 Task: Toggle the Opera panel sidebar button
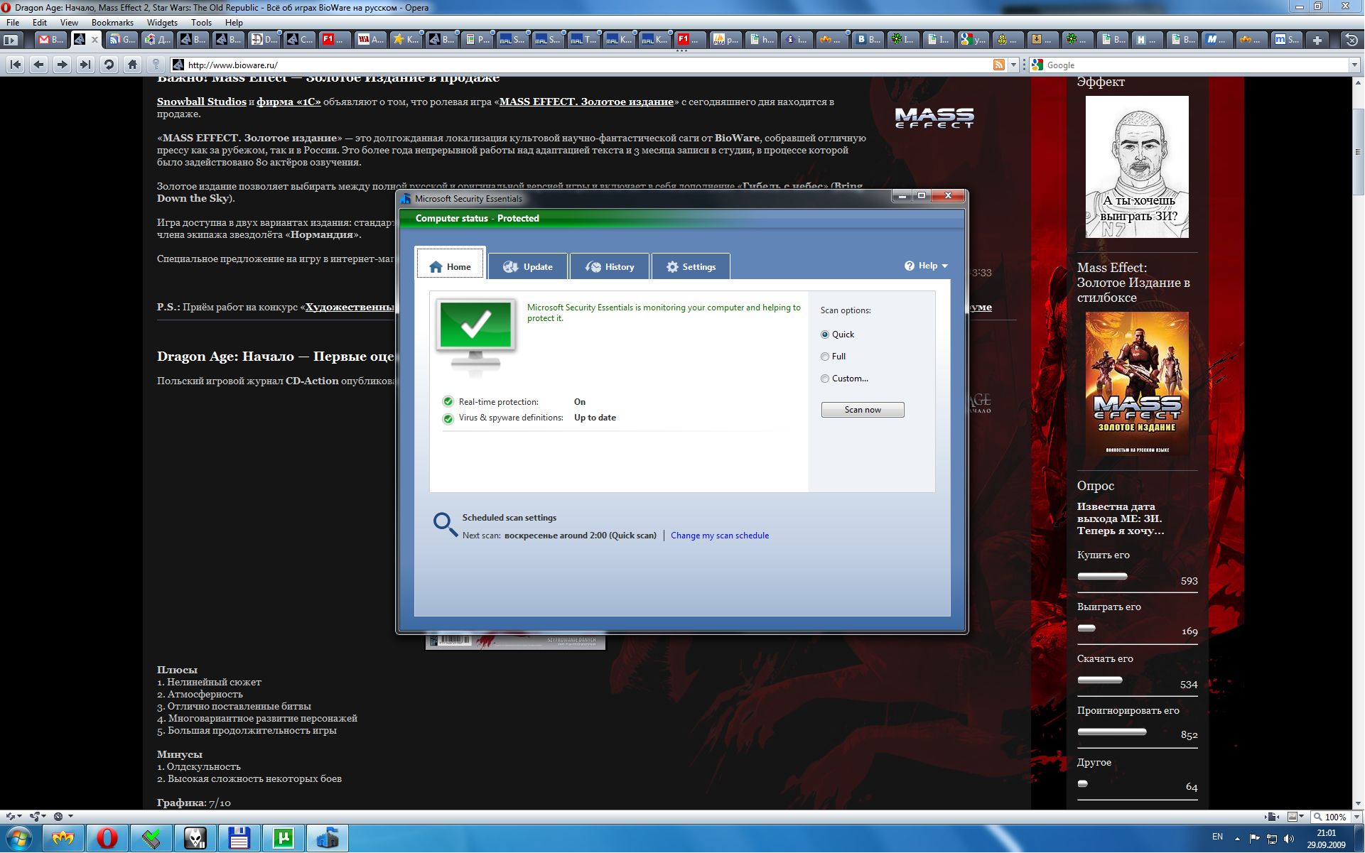point(11,40)
